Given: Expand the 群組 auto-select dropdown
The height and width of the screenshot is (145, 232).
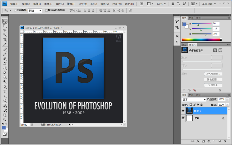Looking at the screenshot, I should 35,11.
